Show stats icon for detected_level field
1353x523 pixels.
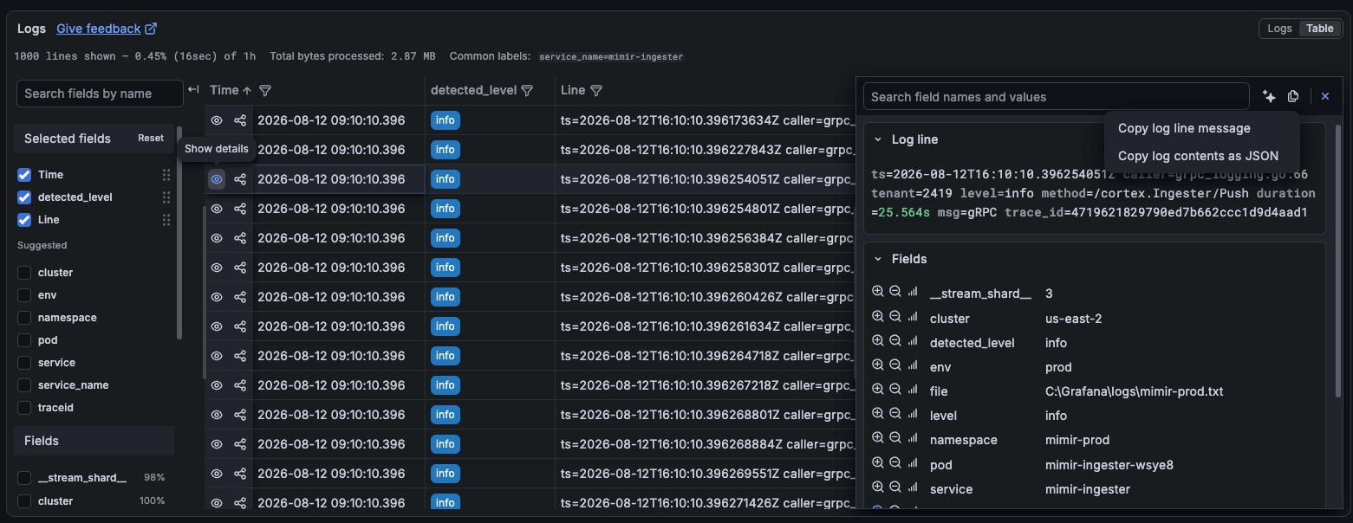[x=913, y=342]
